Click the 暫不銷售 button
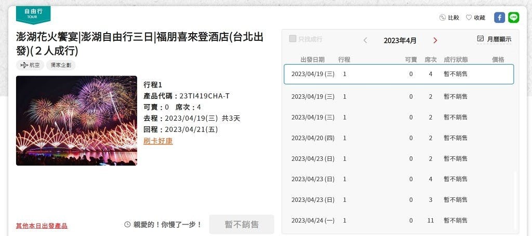This screenshot has height=236, width=532. pyautogui.click(x=242, y=224)
